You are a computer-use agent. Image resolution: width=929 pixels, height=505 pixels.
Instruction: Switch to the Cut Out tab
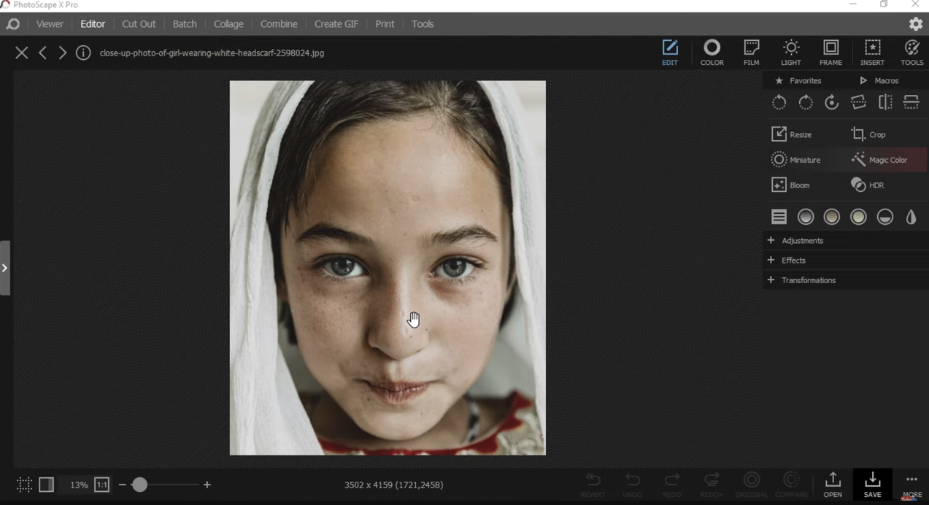point(139,24)
